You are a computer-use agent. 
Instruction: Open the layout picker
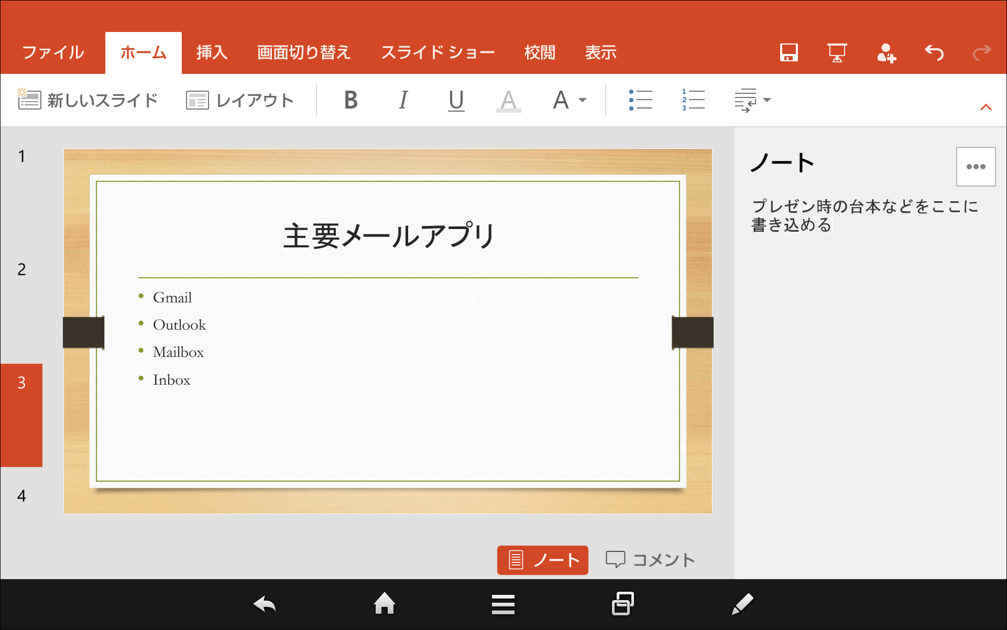tap(240, 100)
